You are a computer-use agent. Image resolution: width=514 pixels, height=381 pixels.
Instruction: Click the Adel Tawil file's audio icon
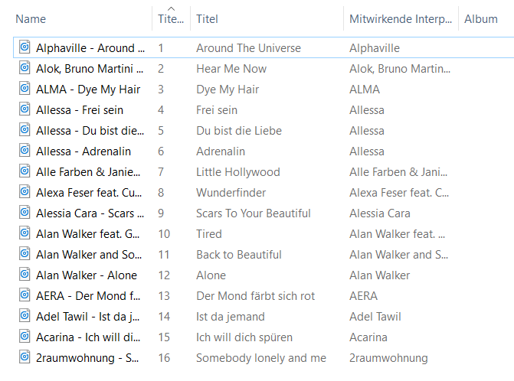pyautogui.click(x=25, y=316)
